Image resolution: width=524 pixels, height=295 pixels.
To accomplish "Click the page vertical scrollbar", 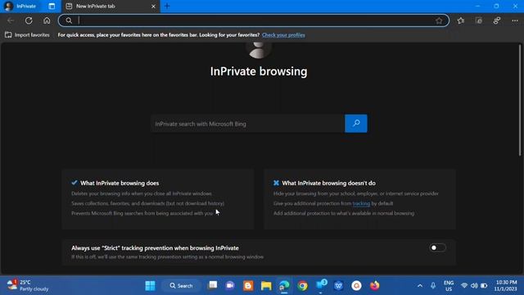I will pos(520,100).
